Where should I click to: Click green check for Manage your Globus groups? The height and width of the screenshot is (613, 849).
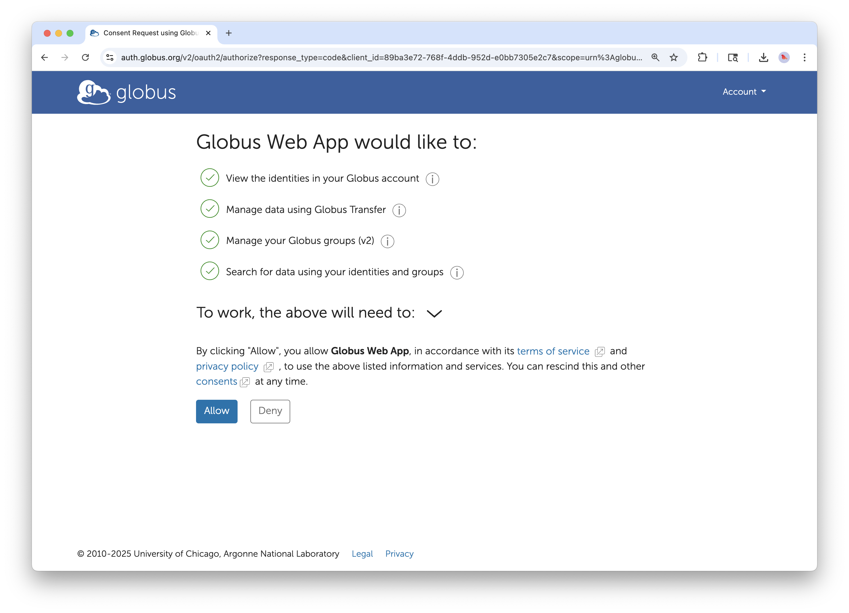point(210,240)
